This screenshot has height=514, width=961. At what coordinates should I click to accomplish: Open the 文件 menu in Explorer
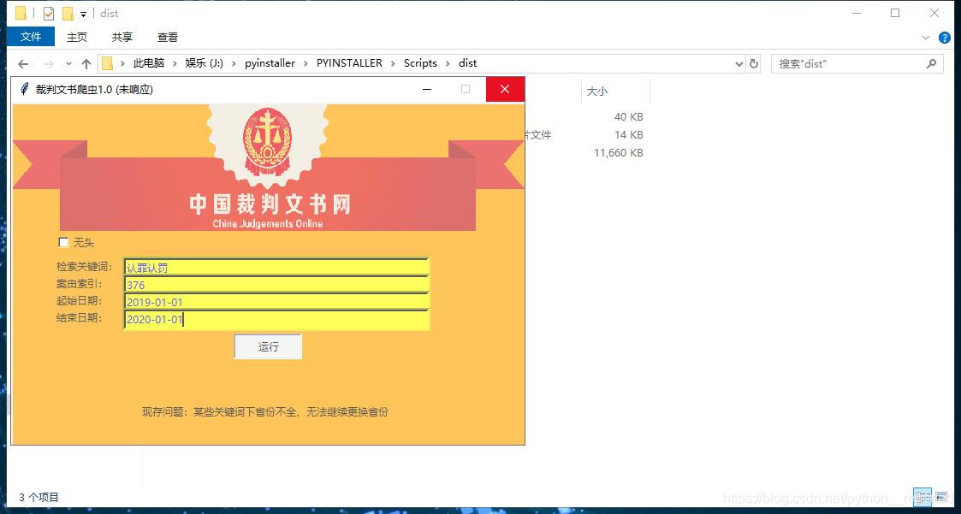(x=31, y=37)
